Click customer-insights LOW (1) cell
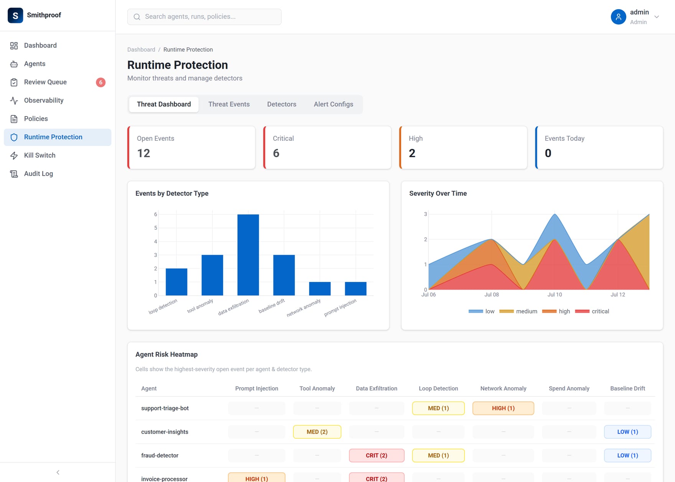 (x=627, y=432)
